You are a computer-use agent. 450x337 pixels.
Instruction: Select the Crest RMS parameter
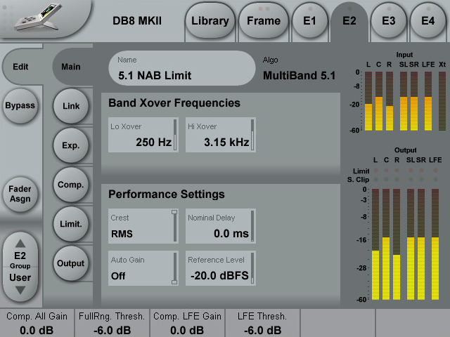(x=143, y=226)
